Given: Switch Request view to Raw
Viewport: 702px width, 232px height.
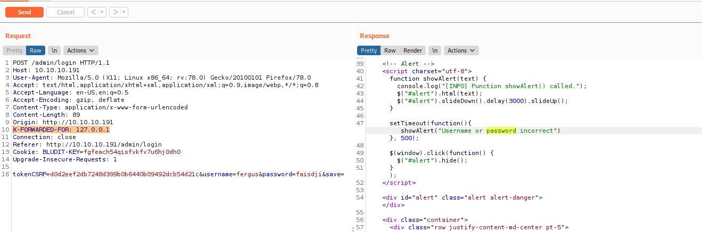Looking at the screenshot, I should (36, 50).
